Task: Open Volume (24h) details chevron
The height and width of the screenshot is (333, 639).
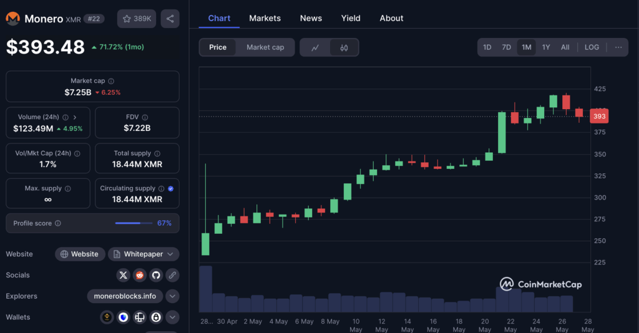Action: pyautogui.click(x=75, y=117)
